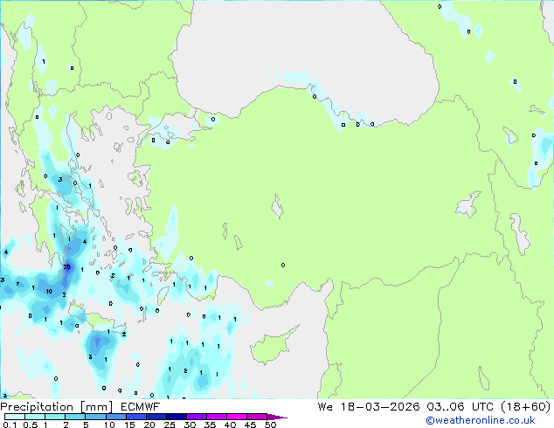Click the 5 to 10 mm legend swatch
This screenshot has height=428, width=554.
click(x=95, y=417)
